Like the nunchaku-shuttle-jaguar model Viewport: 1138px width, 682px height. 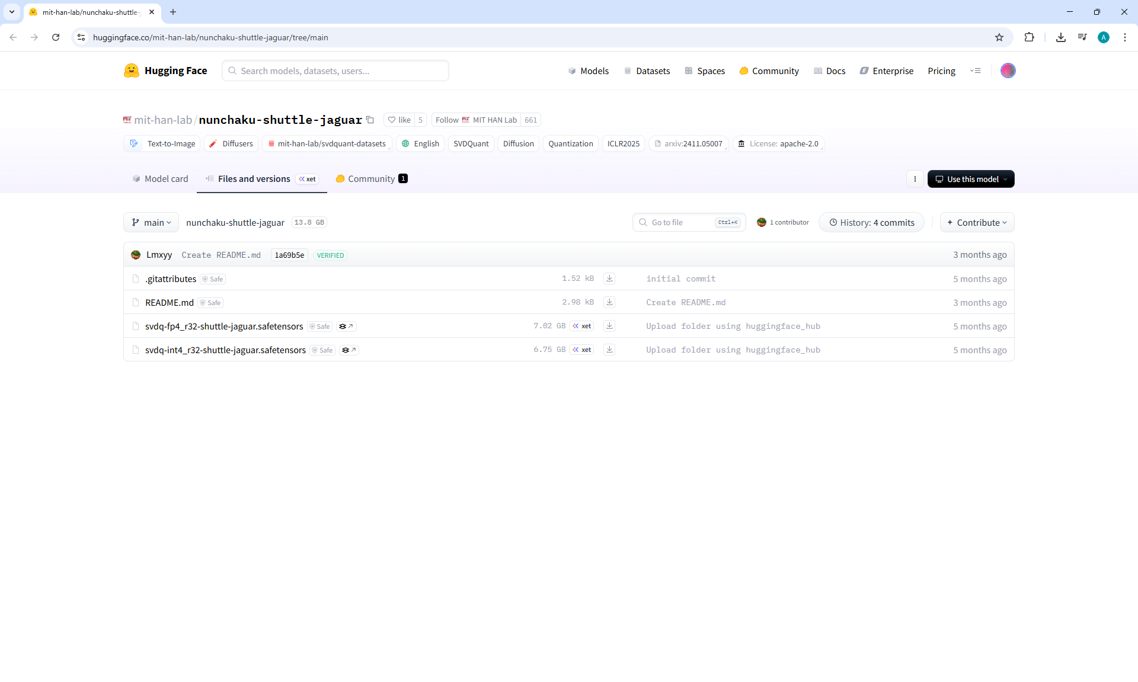pyautogui.click(x=399, y=120)
